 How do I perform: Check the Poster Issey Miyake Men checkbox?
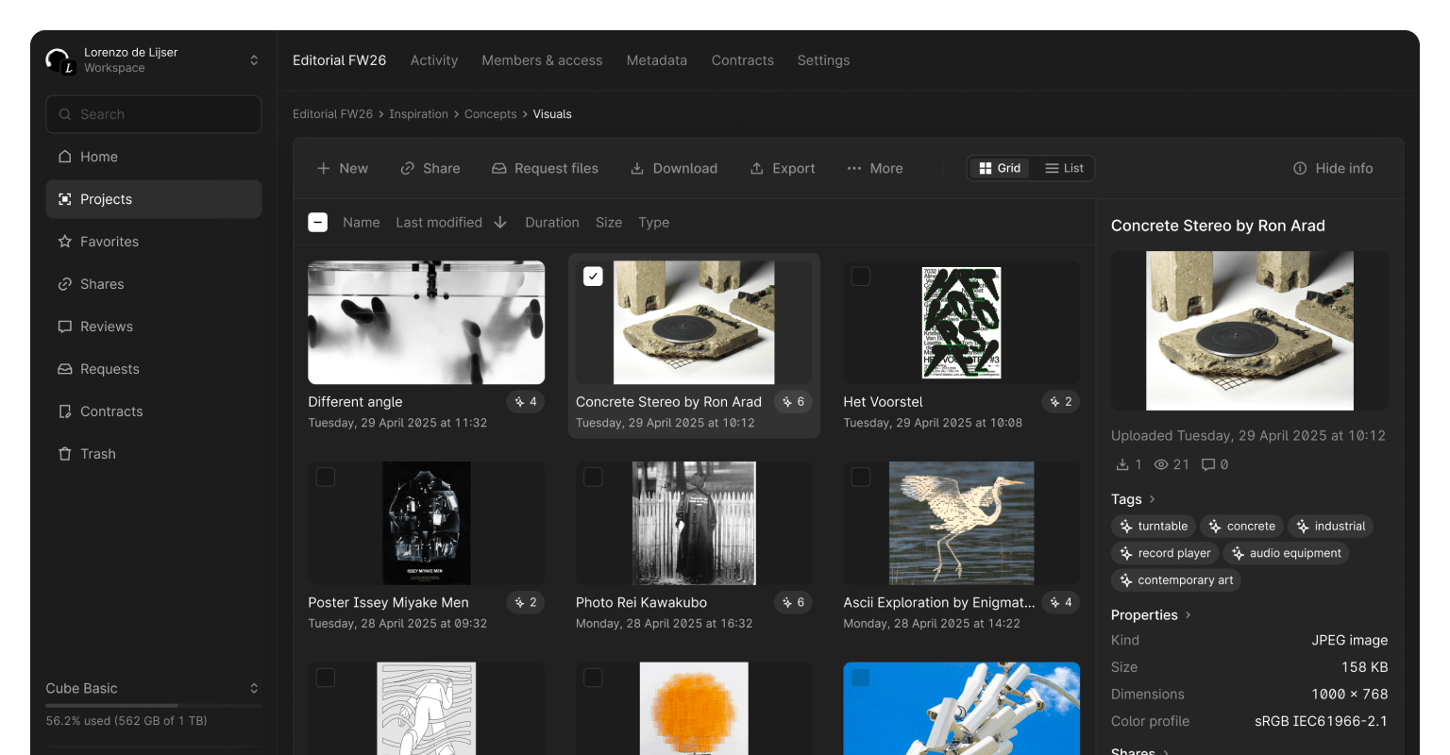(326, 478)
